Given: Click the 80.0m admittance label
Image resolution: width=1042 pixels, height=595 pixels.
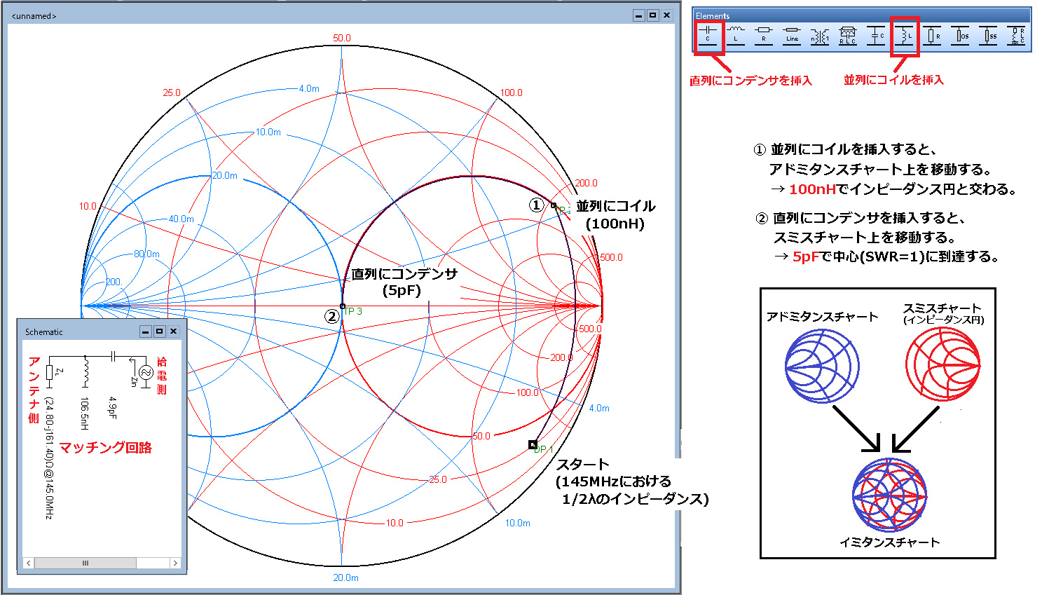Looking at the screenshot, I should [x=146, y=254].
